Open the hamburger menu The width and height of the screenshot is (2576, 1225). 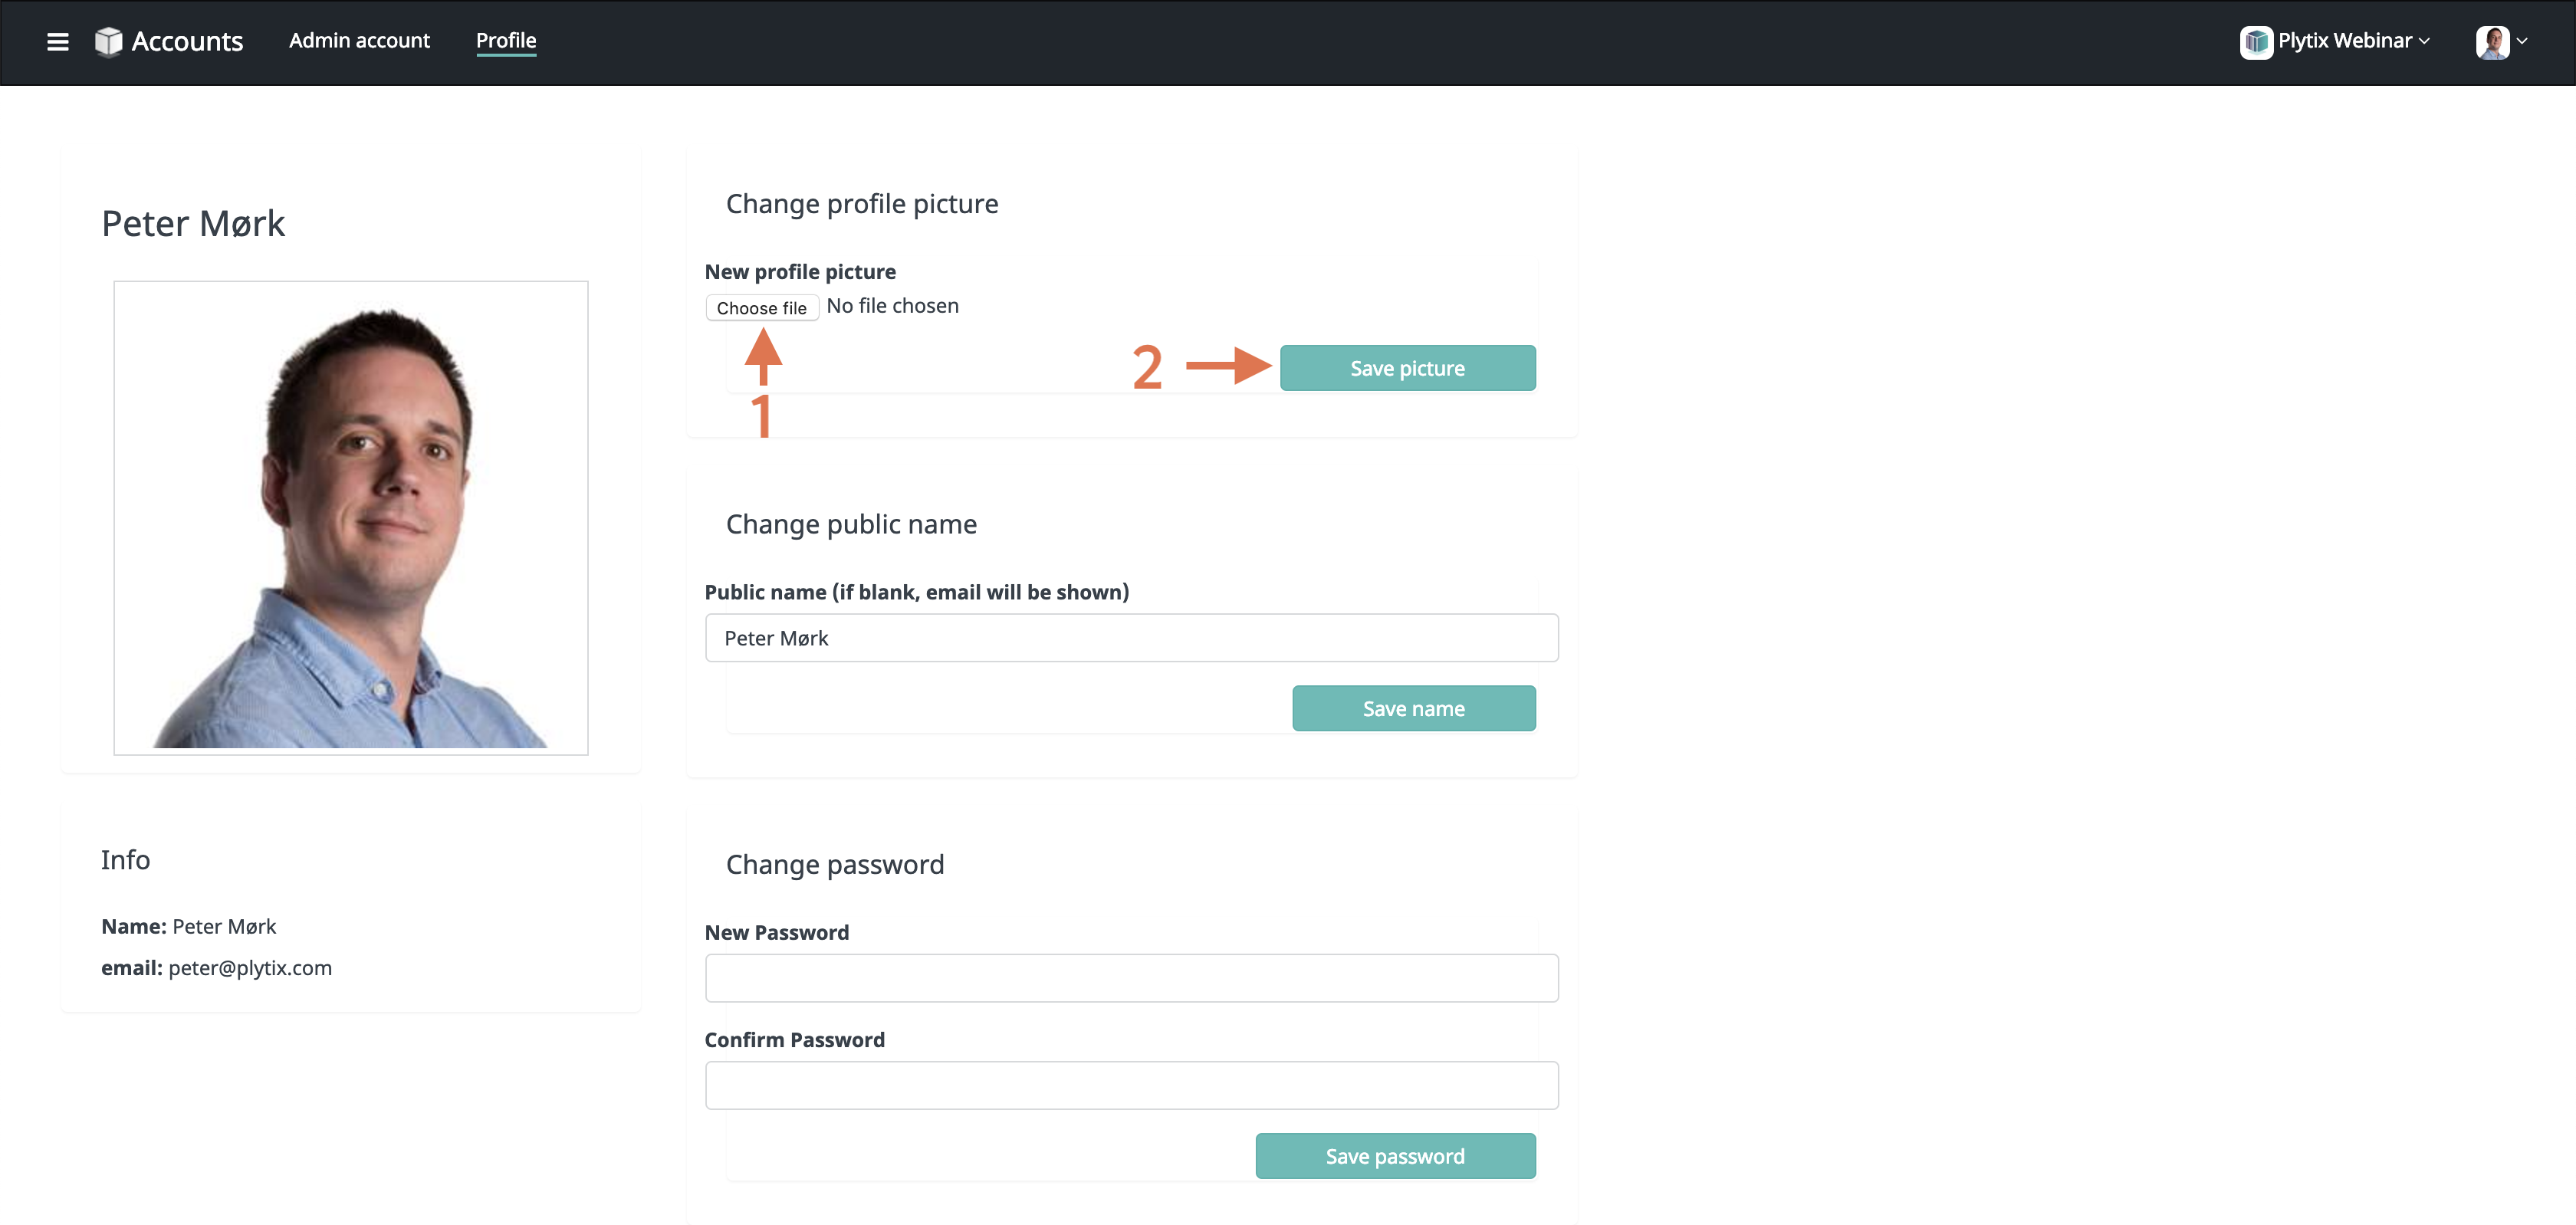point(58,42)
